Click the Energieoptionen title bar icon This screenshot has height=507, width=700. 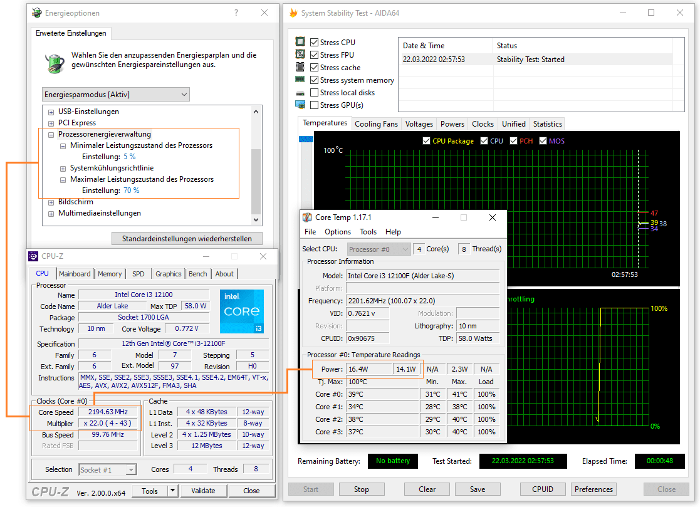(36, 13)
